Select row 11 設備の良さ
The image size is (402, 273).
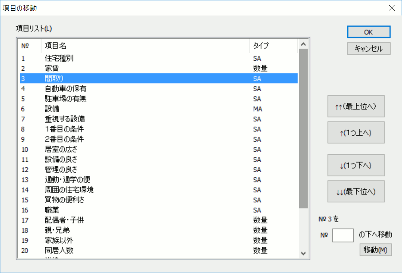(159, 159)
